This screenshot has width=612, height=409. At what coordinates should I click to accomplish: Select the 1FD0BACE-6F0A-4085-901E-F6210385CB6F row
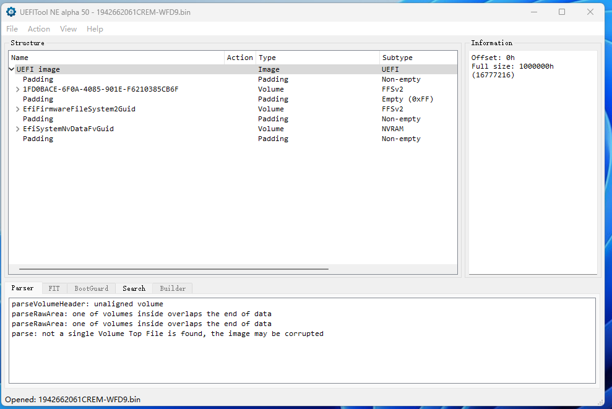(x=233, y=89)
